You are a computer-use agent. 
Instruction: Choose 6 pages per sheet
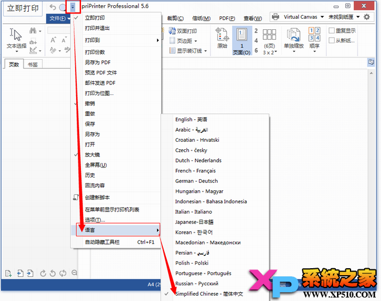[256, 50]
